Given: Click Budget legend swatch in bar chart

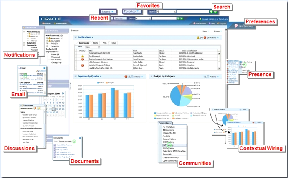Looking at the screenshot, I should (x=106, y=83).
